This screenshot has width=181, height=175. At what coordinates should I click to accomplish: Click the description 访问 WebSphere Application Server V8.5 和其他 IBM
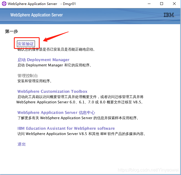tap(81, 134)
